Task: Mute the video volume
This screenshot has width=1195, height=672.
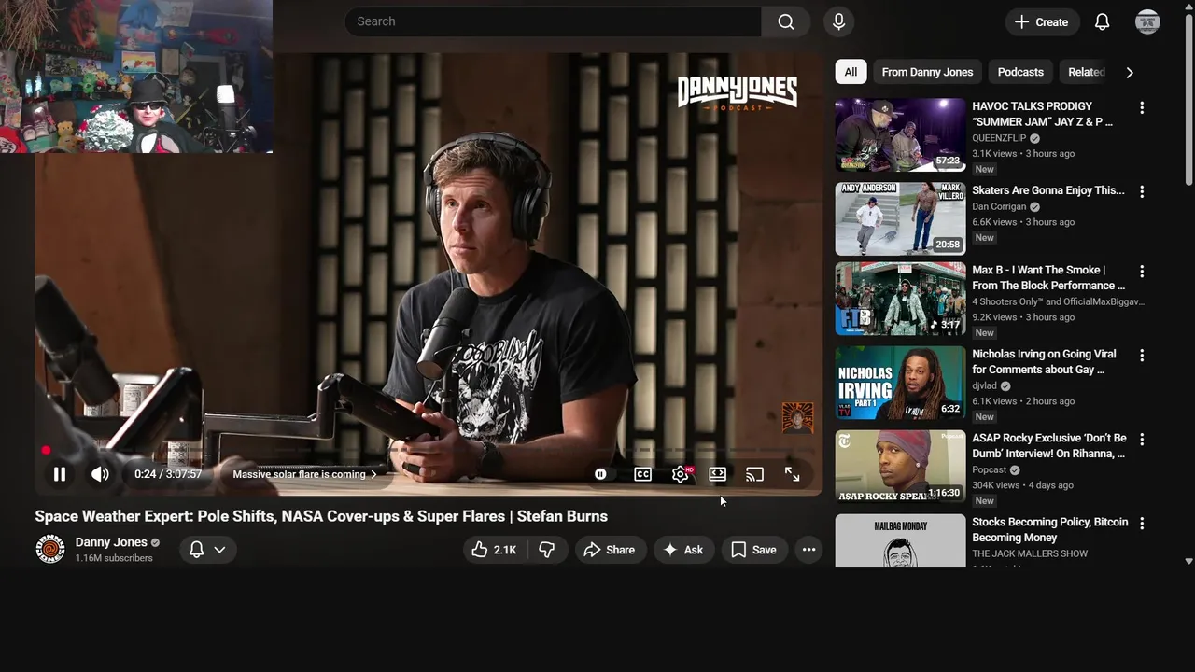Action: [100, 474]
